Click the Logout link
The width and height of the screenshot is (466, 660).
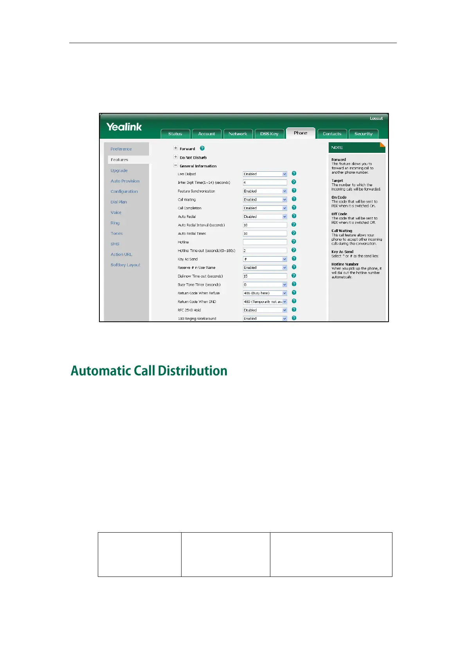pos(376,118)
